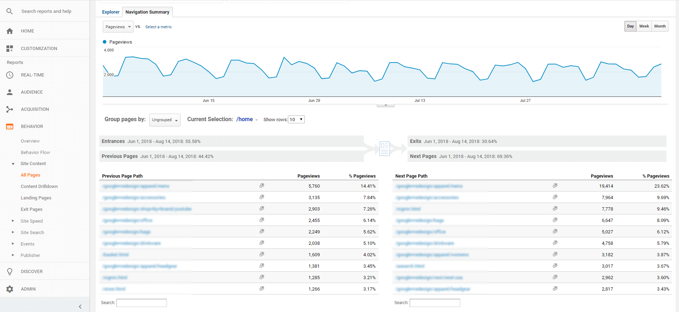Viewport: 679px width, 312px height.
Task: Select Day view for chart
Action: pos(630,26)
